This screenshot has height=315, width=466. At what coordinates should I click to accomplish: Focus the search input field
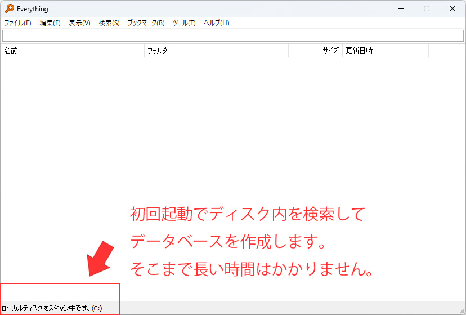tap(233, 36)
